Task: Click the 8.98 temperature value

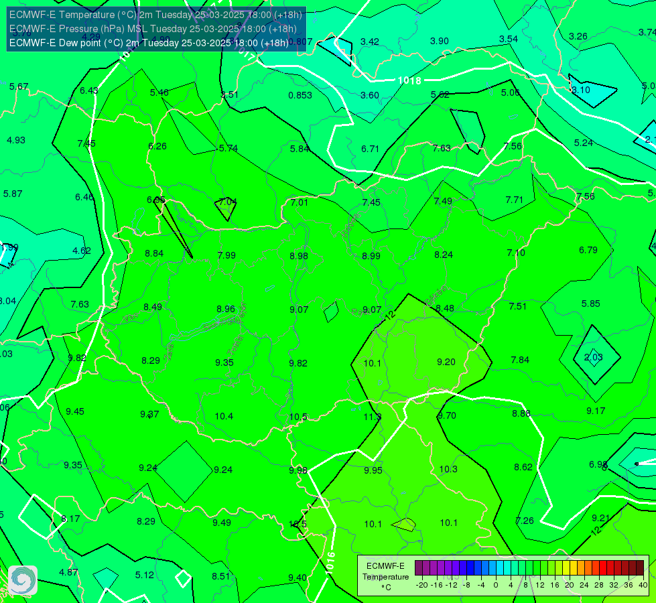Action: coord(299,256)
